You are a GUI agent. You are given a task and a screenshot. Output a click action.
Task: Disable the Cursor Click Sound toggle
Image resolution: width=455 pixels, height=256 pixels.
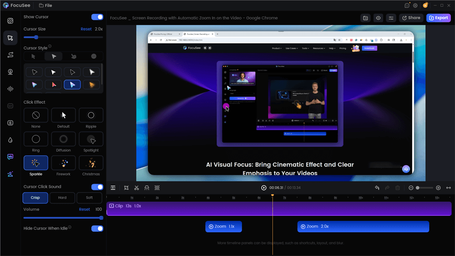point(97,187)
